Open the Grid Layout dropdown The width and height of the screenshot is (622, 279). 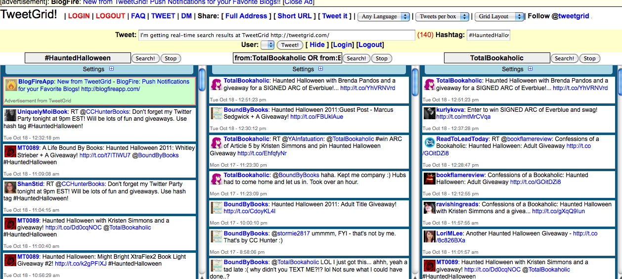(499, 16)
